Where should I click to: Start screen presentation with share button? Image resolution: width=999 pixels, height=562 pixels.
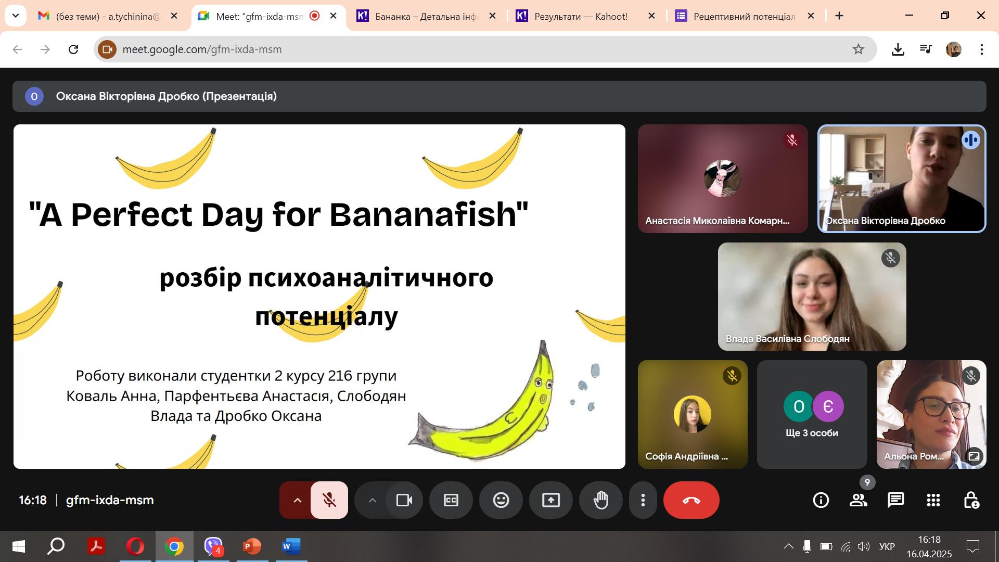551,500
